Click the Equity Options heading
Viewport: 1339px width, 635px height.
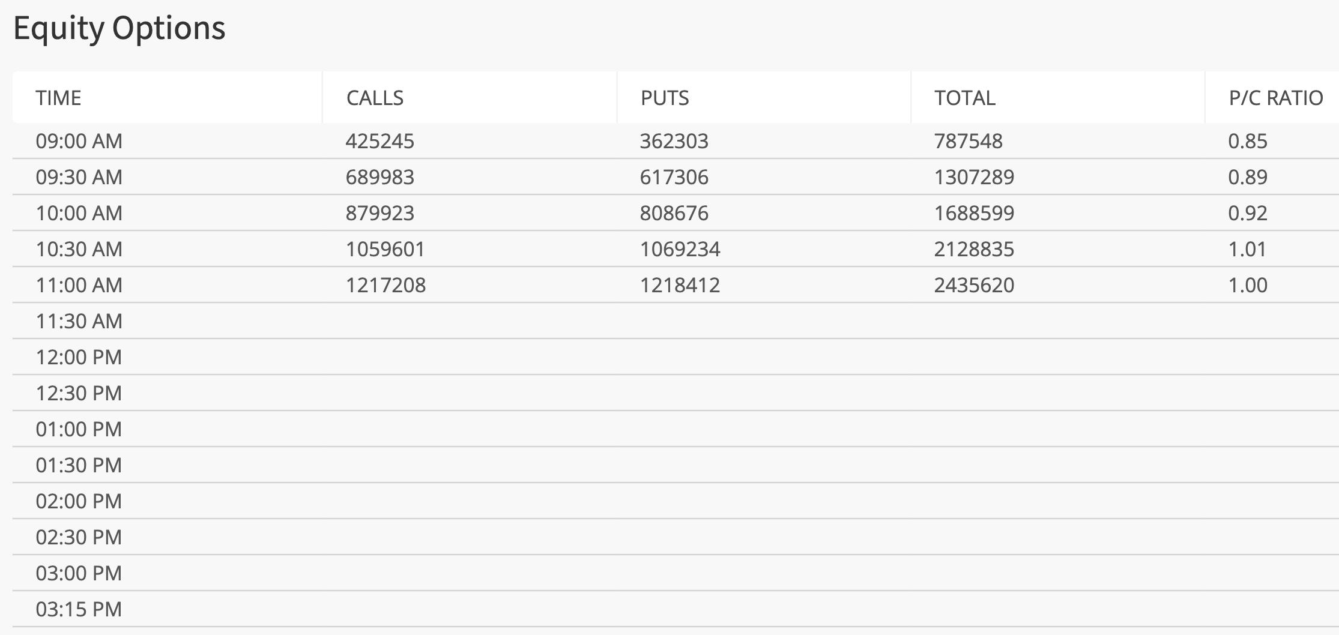(x=119, y=28)
